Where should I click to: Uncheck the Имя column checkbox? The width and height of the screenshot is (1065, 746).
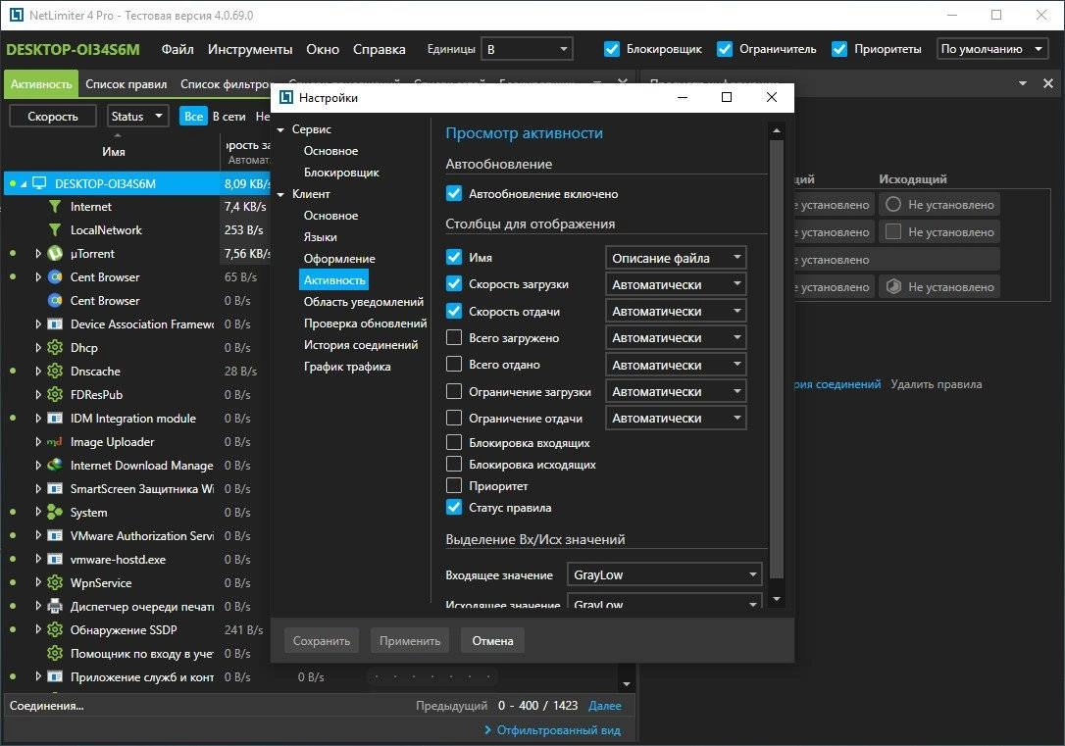(454, 257)
